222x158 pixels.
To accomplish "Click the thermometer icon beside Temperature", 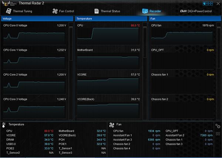I will pos(4,125).
